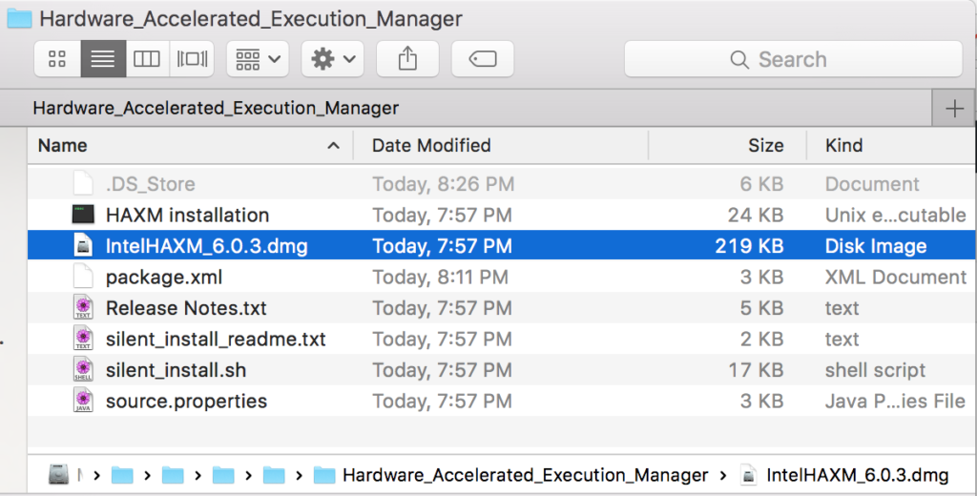Screen dimensions: 977x496
Task: Select the Release Notes.txt file icon
Action: 83,308
